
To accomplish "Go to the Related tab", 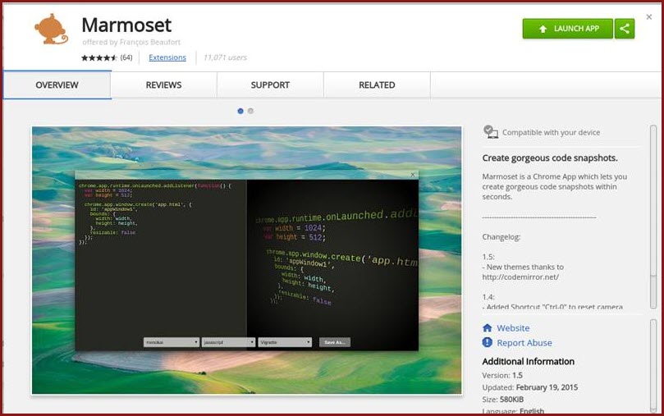I will [x=377, y=85].
